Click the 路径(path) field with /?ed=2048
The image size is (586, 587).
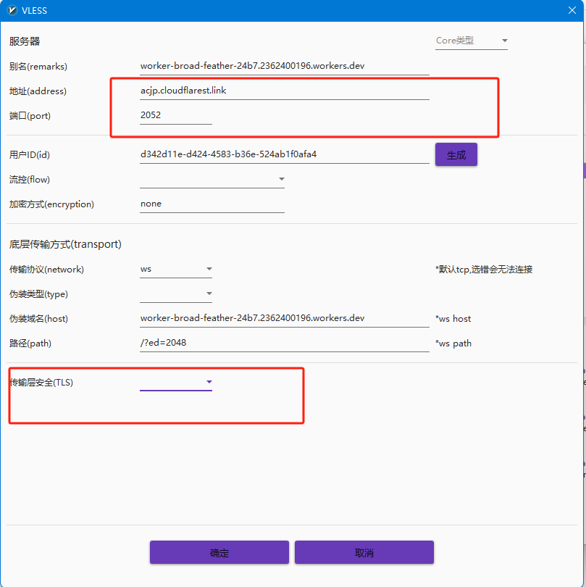284,343
